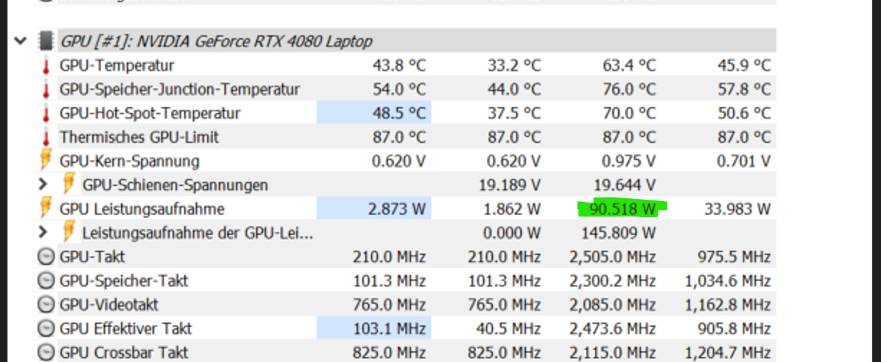Screen dimensions: 881x362
Task: Select the Thermisches GPU-Limit label
Action: tap(139, 137)
